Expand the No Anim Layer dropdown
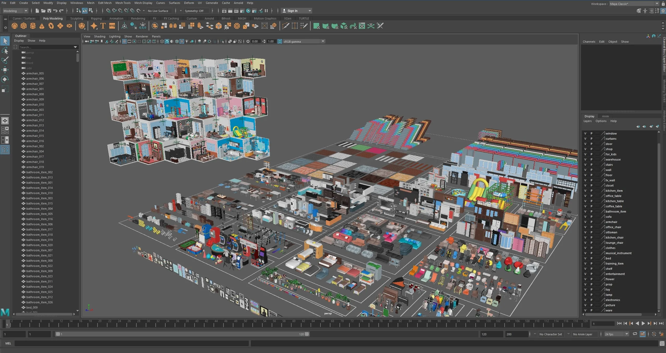This screenshot has height=353, width=666. (568, 334)
